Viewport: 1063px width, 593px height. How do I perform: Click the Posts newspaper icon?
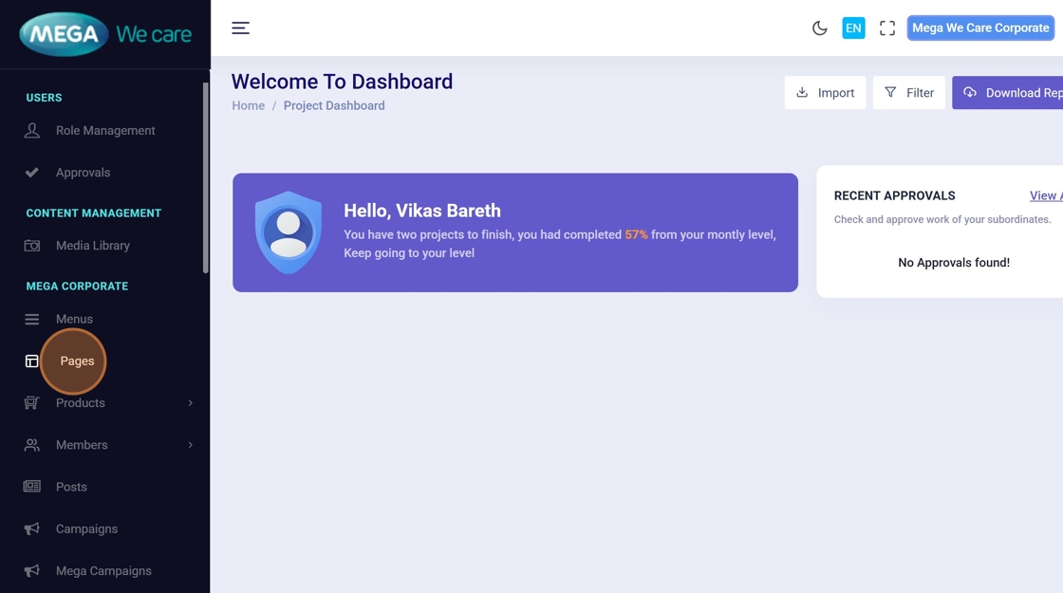[32, 487]
